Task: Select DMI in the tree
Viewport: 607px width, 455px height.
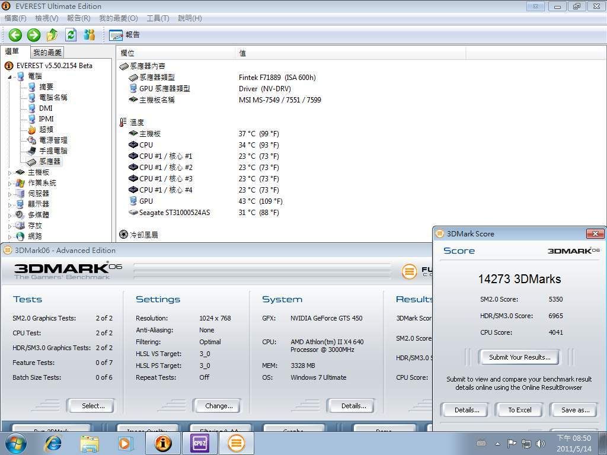Action: click(46, 108)
